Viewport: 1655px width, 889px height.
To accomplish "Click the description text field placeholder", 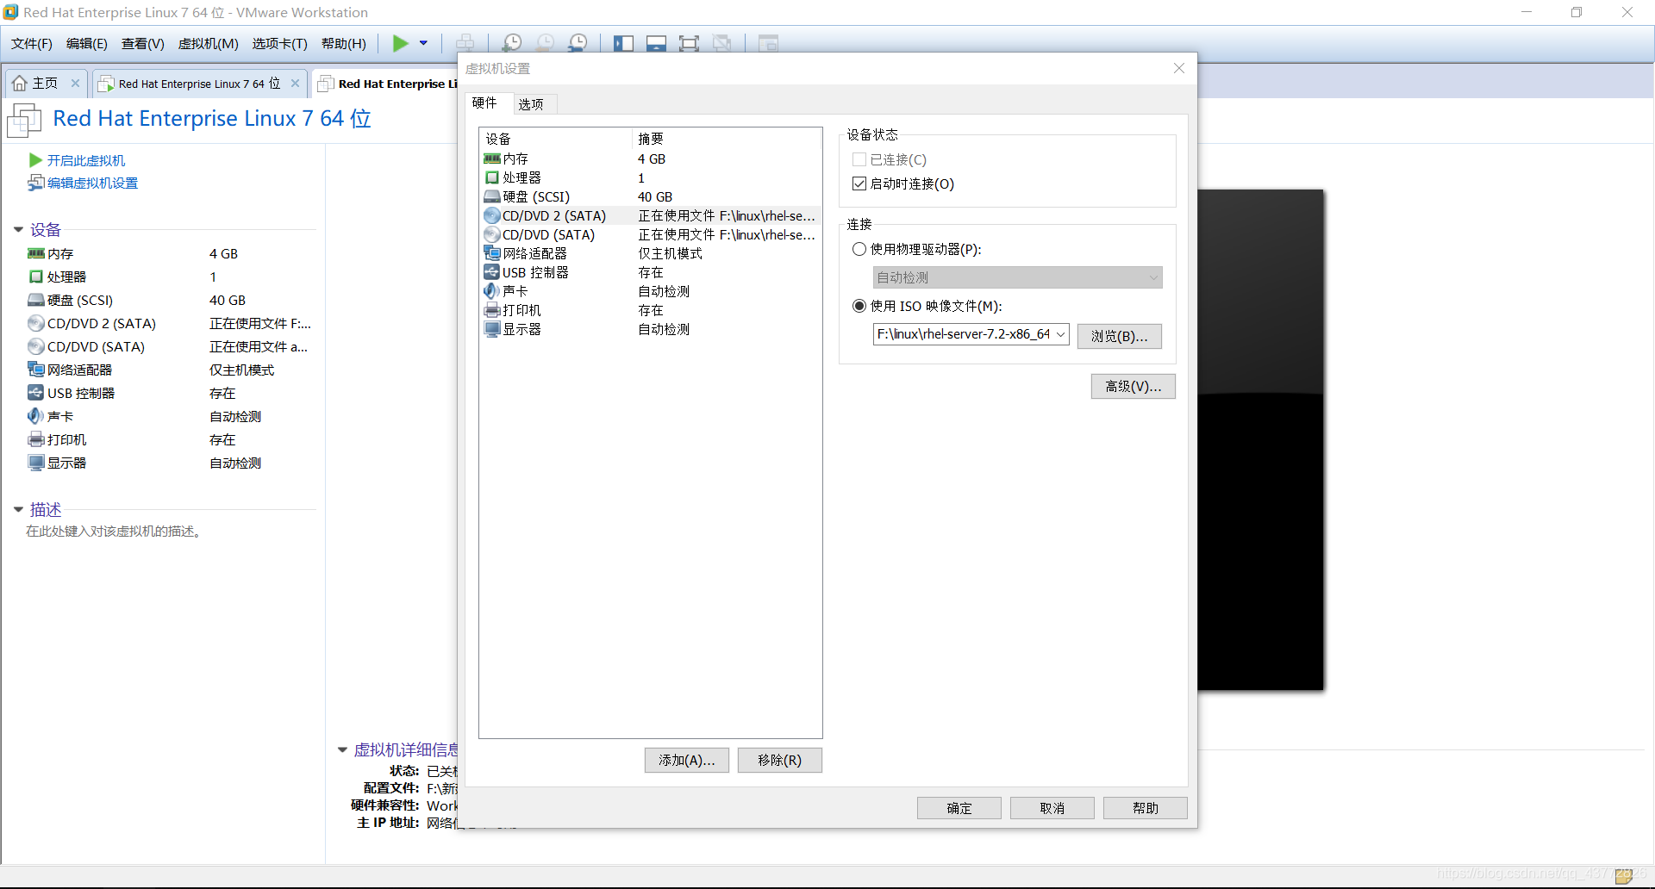I will [114, 532].
